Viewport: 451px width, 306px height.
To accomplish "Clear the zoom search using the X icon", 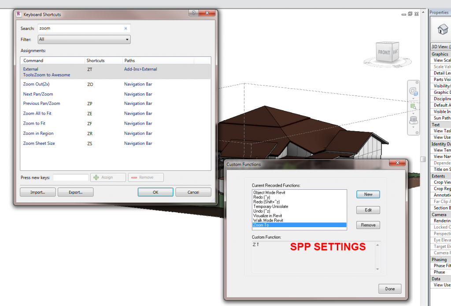I will [x=126, y=28].
